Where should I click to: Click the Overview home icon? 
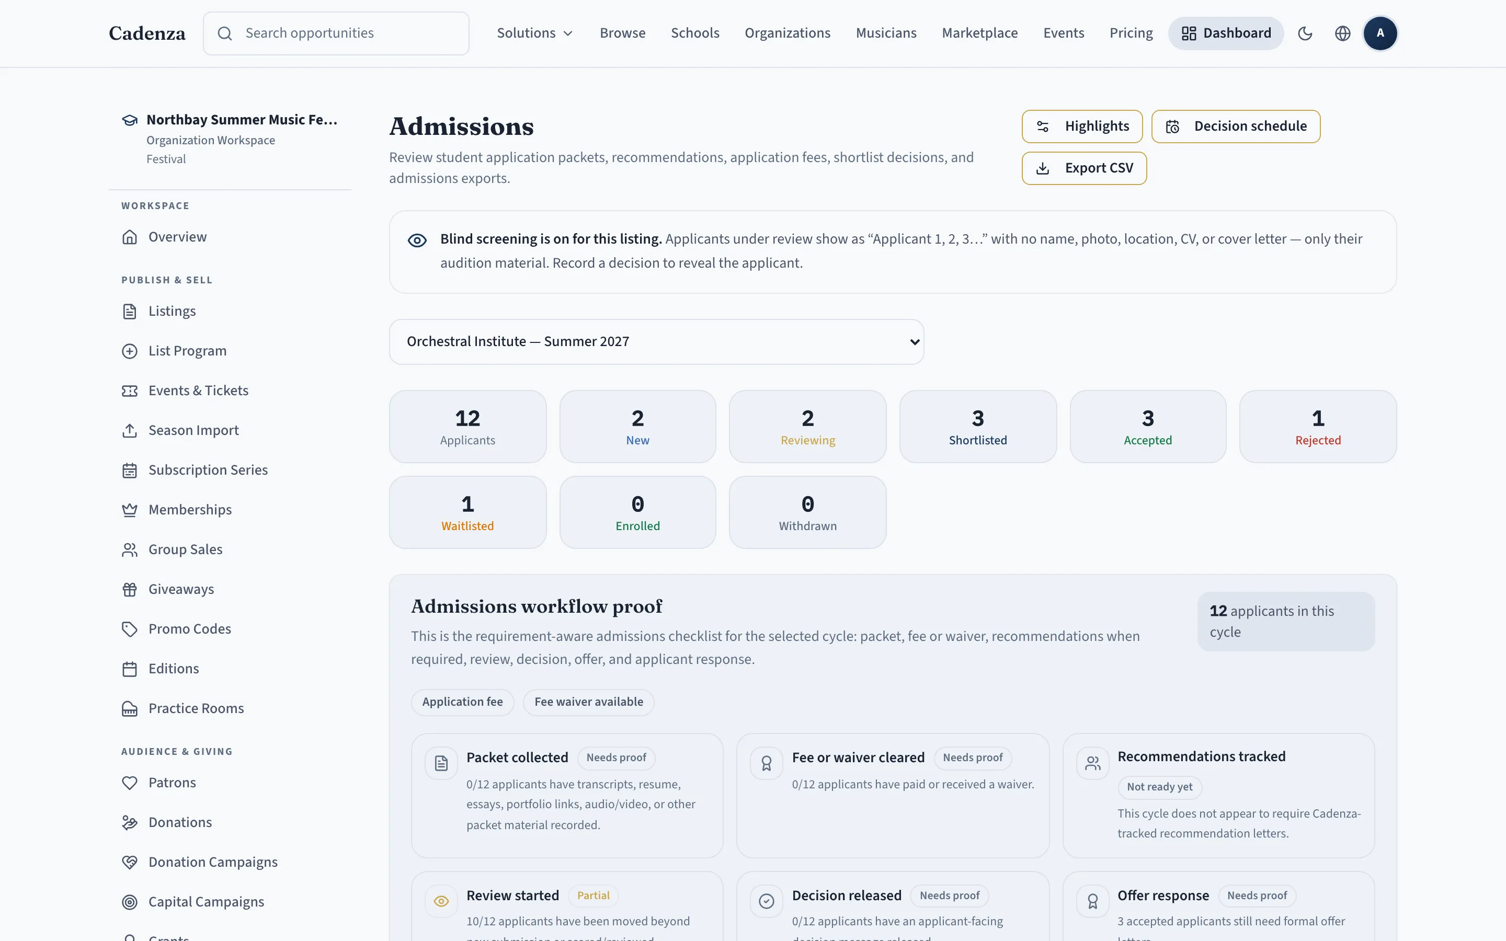point(130,237)
